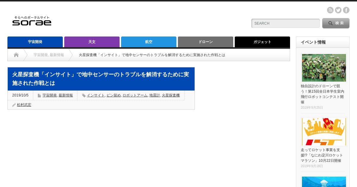Click the イベント情報 sidebar heading

click(313, 42)
